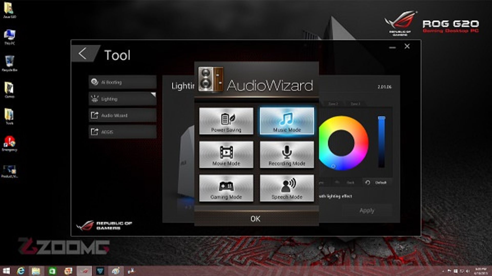Open File Explorer from the taskbar
The height and width of the screenshot is (276, 492).
[36, 271]
